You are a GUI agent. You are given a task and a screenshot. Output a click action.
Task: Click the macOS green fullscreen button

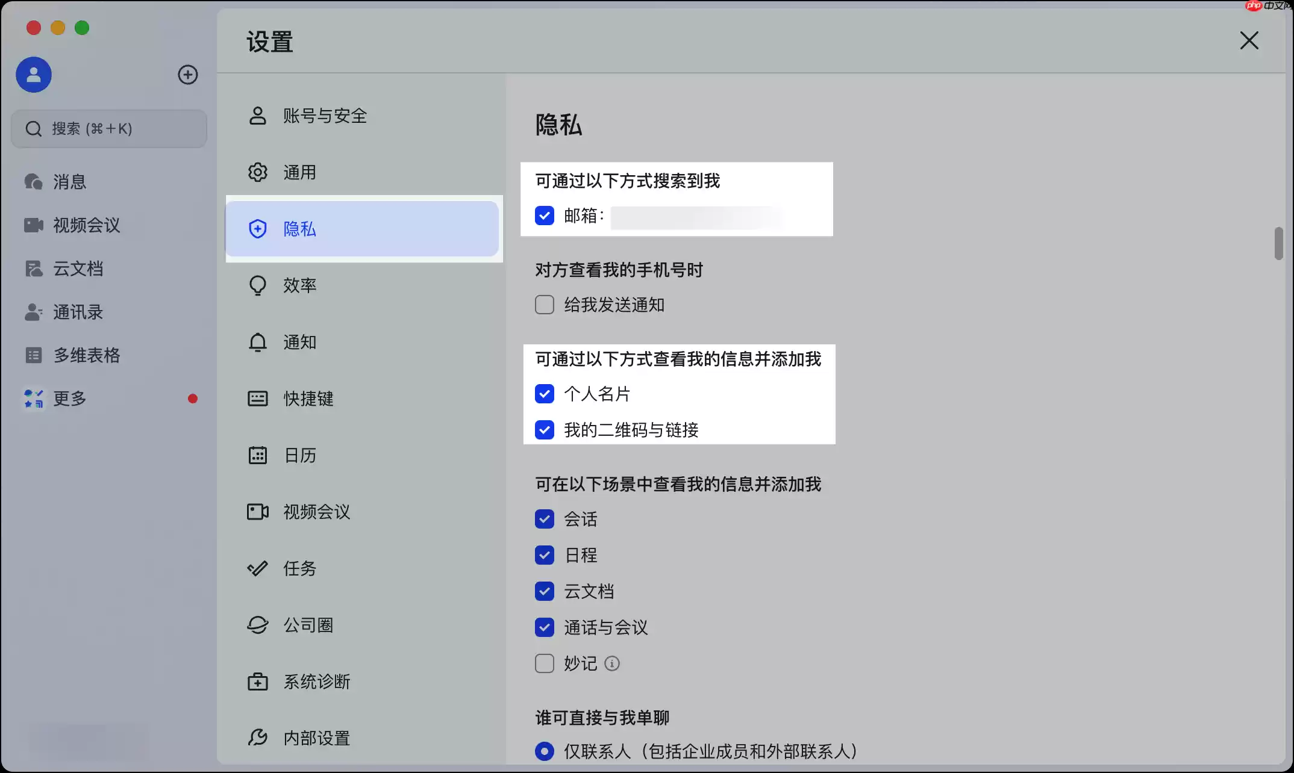pos(82,28)
